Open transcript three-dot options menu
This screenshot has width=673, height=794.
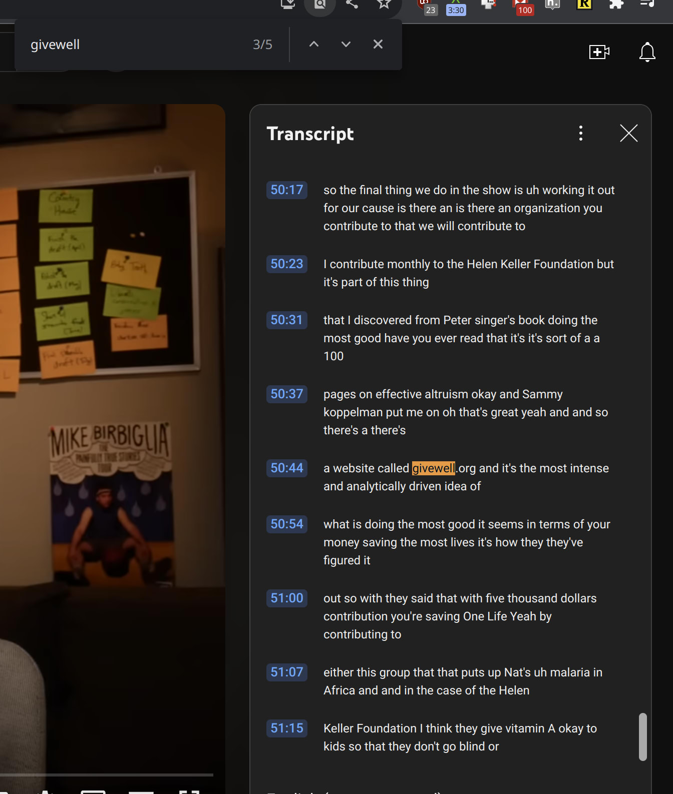coord(581,133)
